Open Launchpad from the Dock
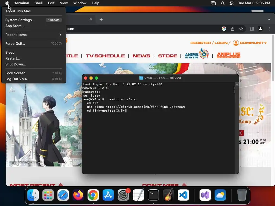Image resolution: width=275 pixels, height=206 pixels. tap(48, 195)
